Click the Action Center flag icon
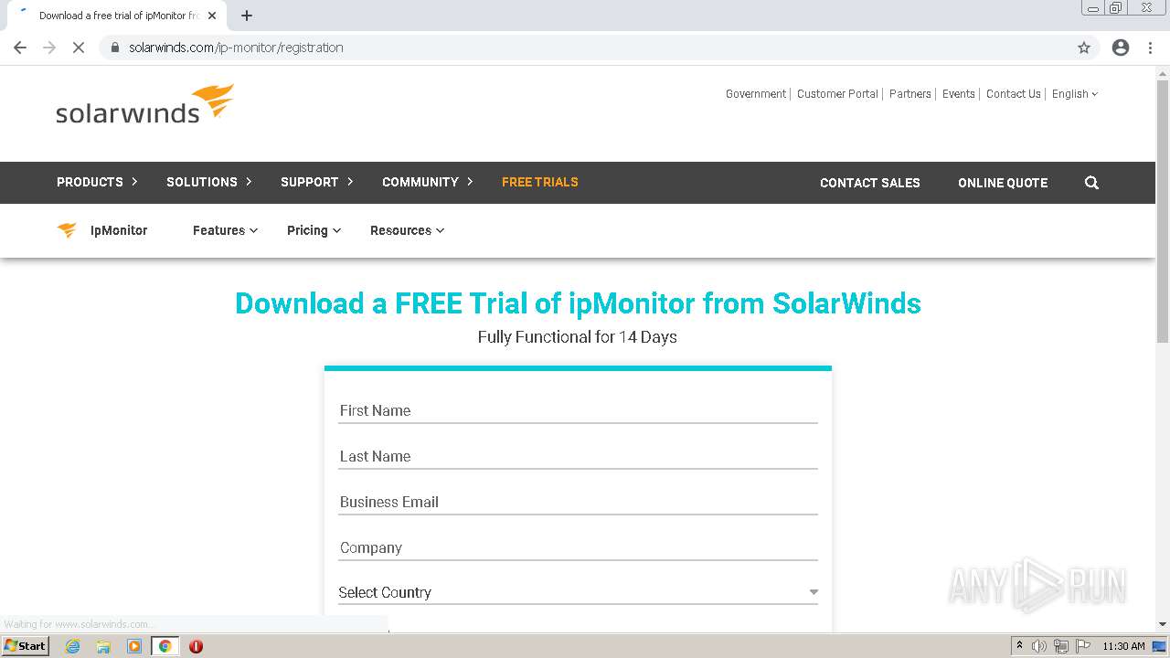The height and width of the screenshot is (658, 1170). tap(1083, 646)
